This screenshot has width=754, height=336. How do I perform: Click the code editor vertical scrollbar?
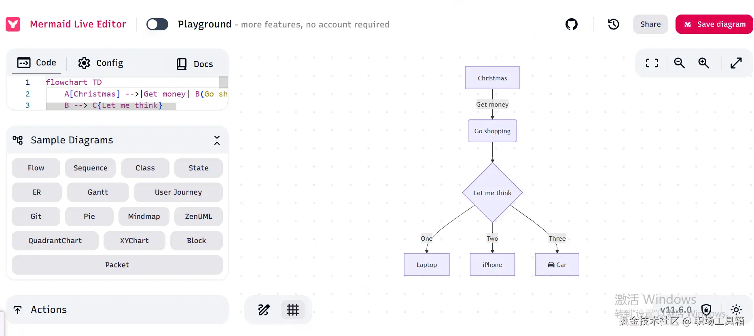coord(223,82)
